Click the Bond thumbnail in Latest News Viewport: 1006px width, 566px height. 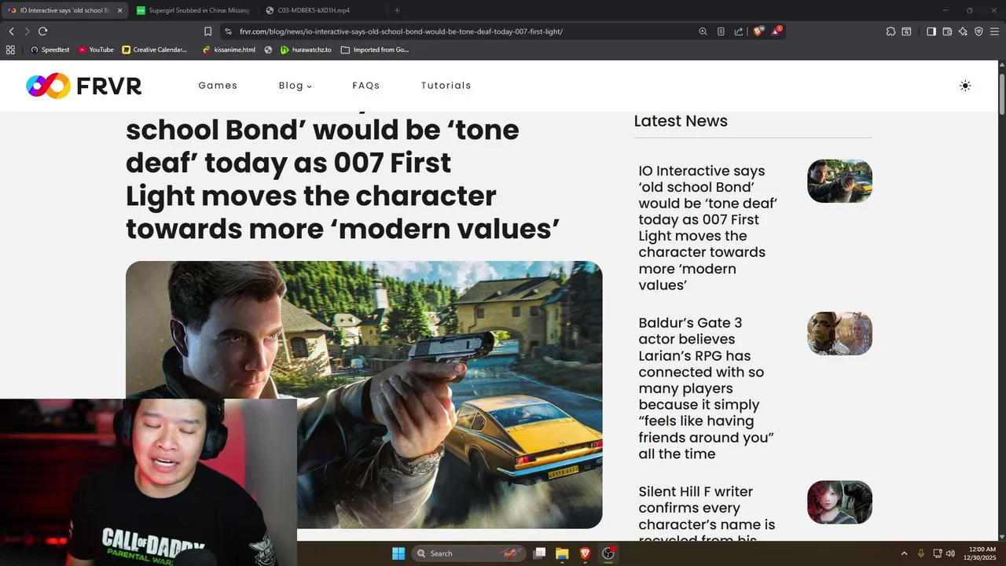tap(839, 181)
